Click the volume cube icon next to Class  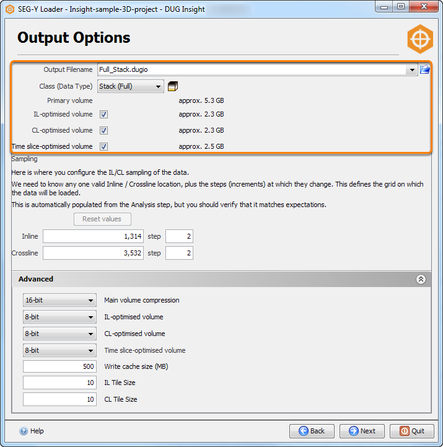coord(173,86)
